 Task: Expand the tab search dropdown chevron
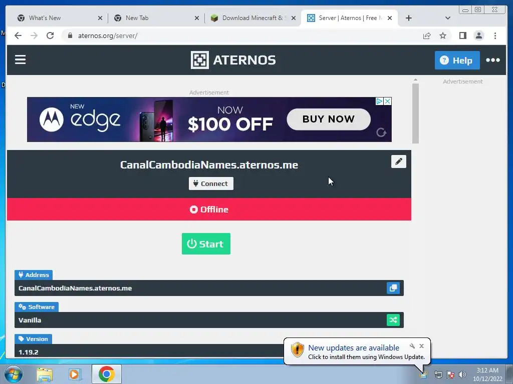447,18
